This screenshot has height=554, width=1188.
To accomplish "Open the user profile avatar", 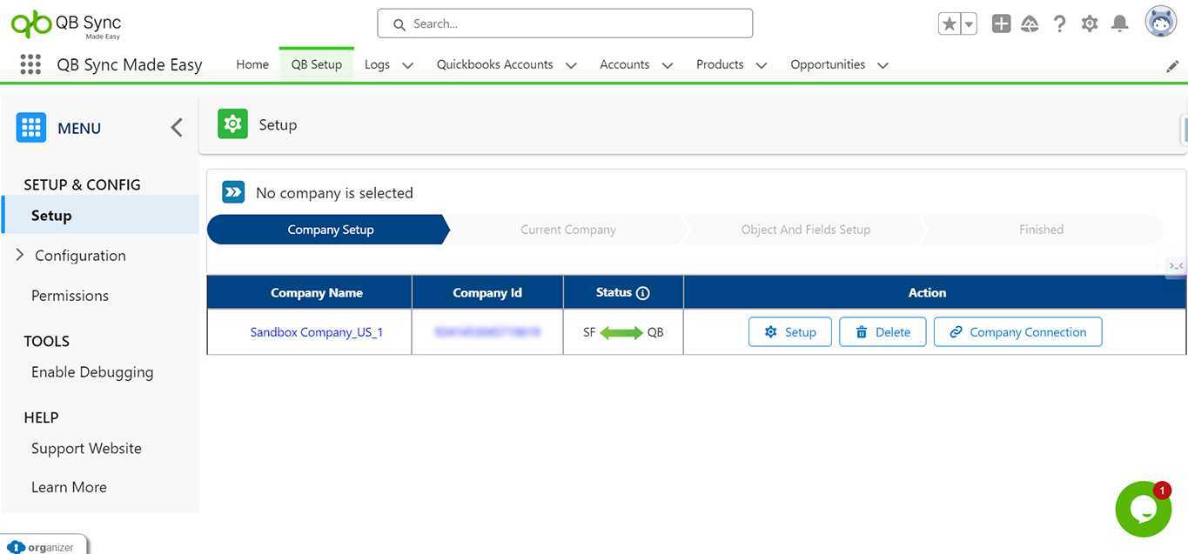I will (1161, 22).
